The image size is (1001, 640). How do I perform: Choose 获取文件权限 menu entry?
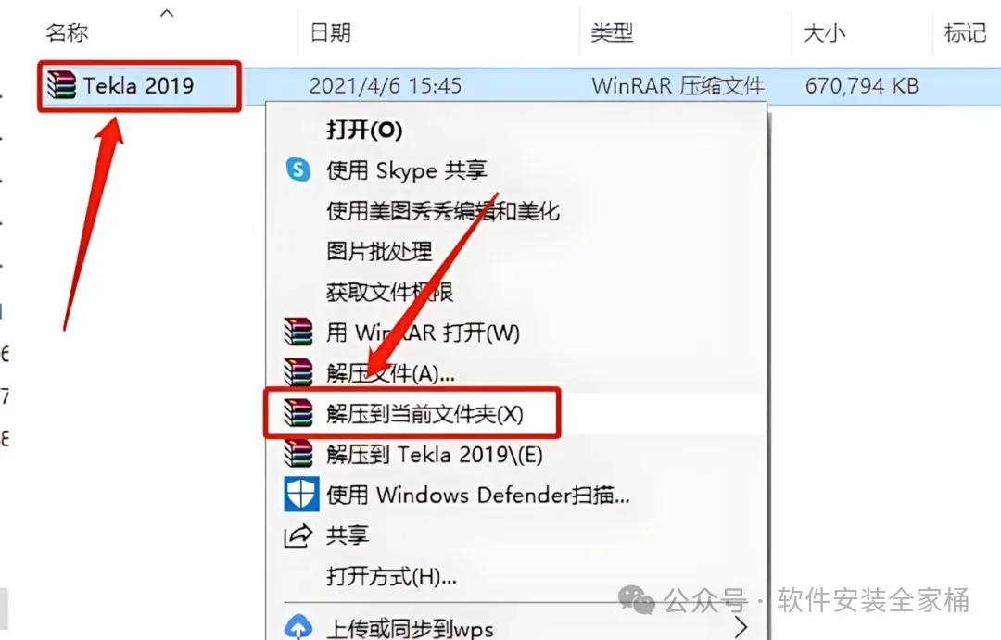point(389,292)
